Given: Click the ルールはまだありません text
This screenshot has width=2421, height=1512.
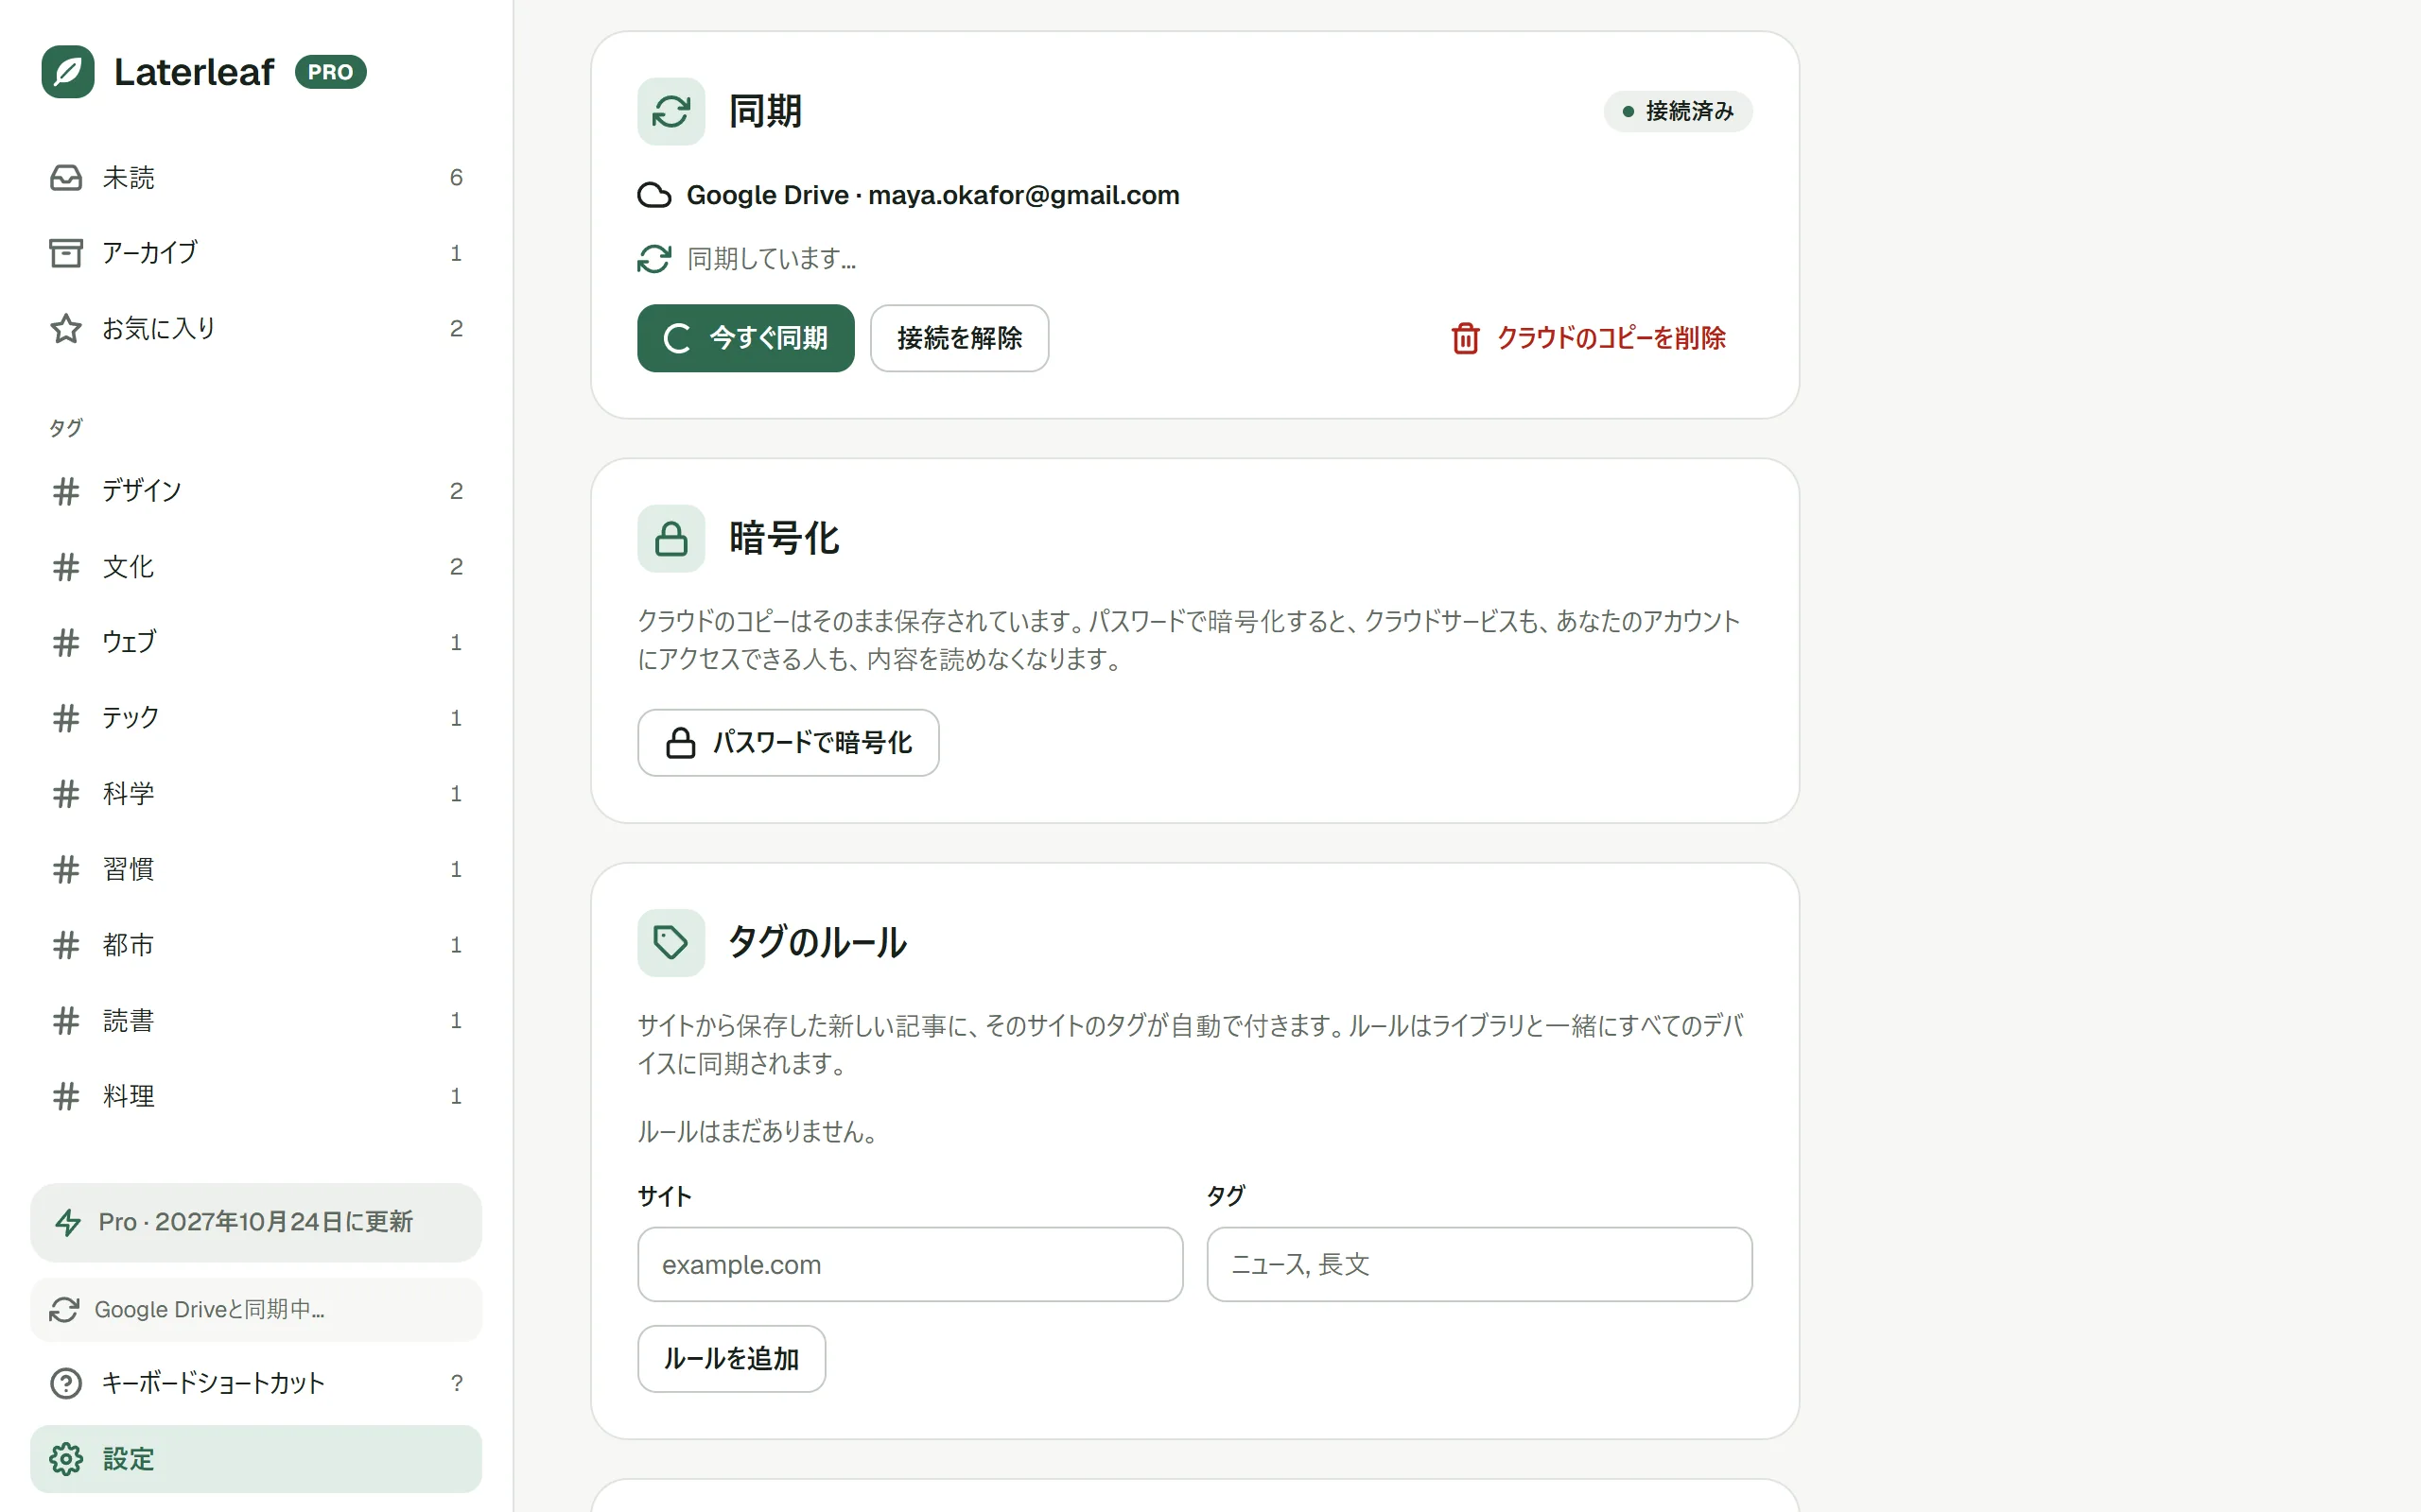Looking at the screenshot, I should pos(758,1132).
